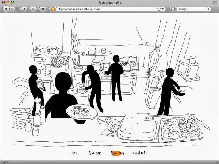The height and width of the screenshot is (164, 219).
Task: Select the highlighted Que fem link
Action: click(117, 153)
